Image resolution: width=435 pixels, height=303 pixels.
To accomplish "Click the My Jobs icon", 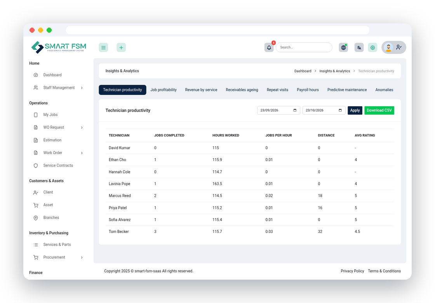I will coord(36,115).
